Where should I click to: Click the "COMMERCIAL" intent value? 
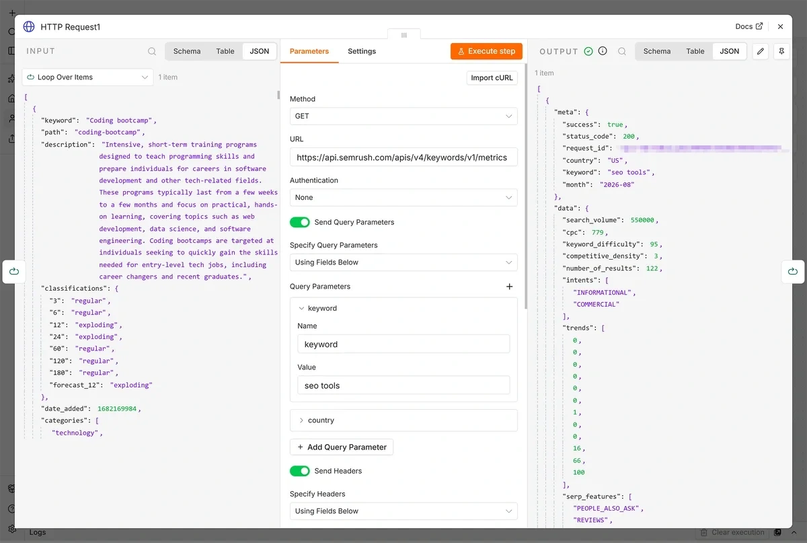[596, 305]
